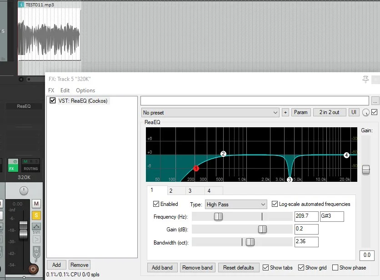
Task: Pin the FX window on top
Action: 365,79
